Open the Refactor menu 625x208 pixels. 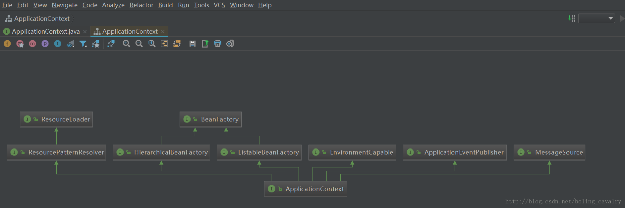pos(141,5)
